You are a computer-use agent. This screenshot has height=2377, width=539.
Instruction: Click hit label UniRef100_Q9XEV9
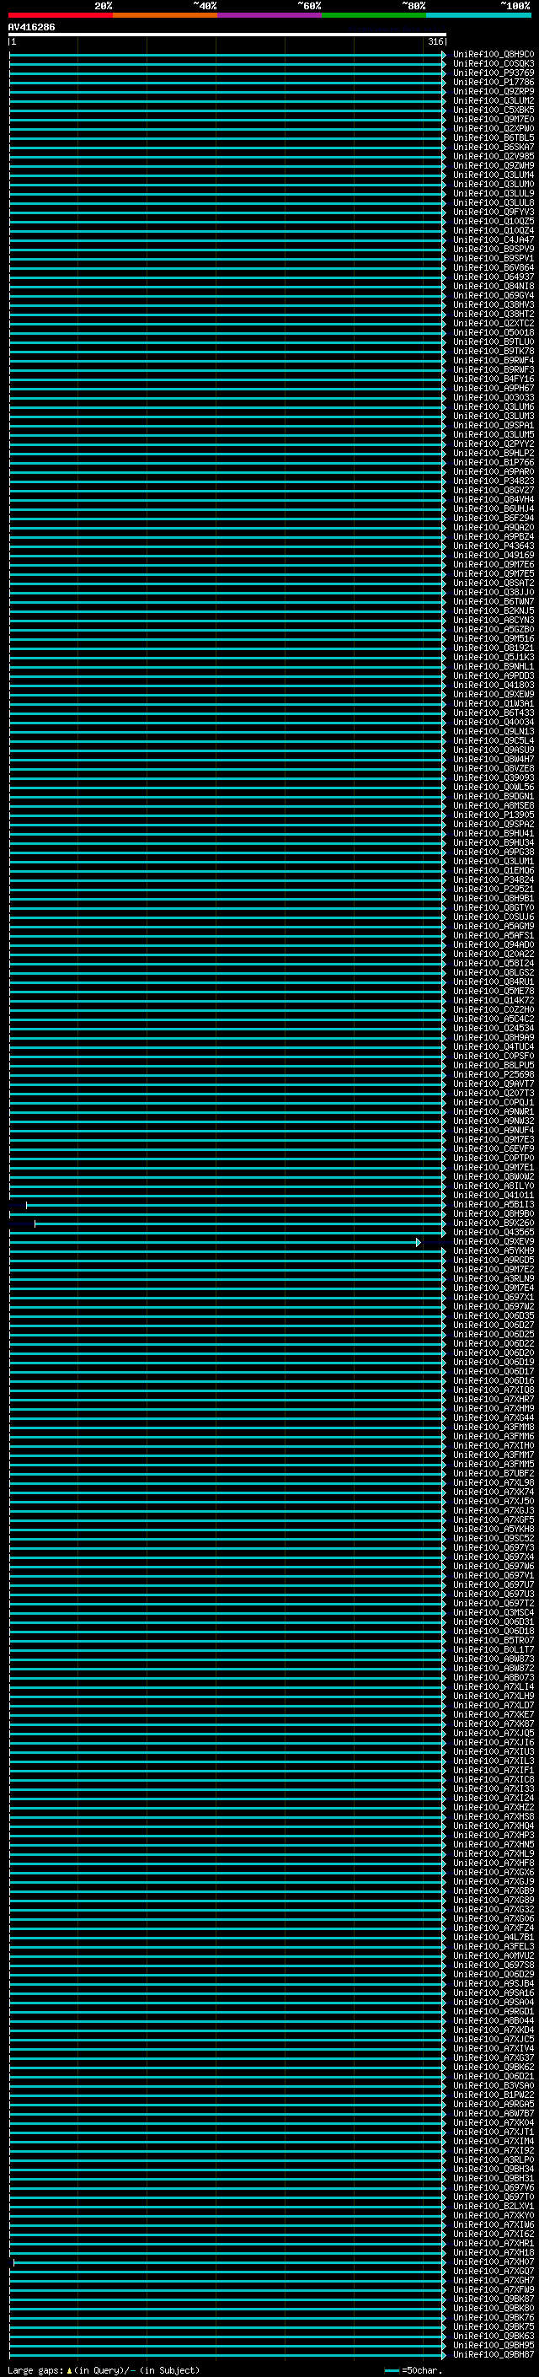(494, 1241)
